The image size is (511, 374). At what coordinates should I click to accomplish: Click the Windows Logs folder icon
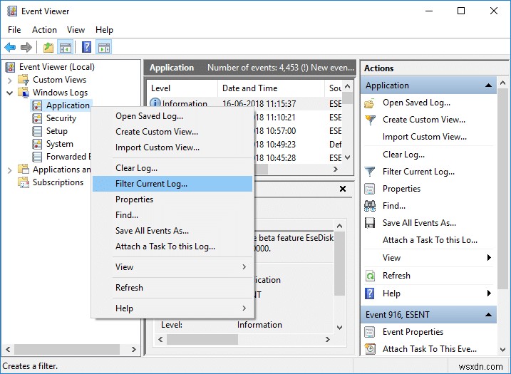point(24,93)
